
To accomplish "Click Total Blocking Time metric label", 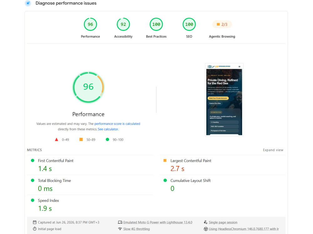I will pos(54,180).
